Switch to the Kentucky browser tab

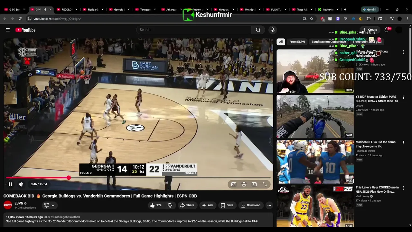(x=224, y=10)
